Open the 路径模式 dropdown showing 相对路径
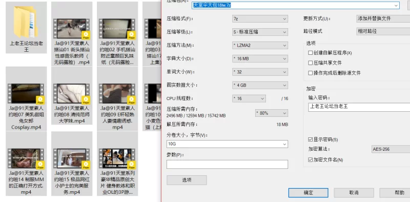The width and height of the screenshot is (410, 202). [x=383, y=31]
